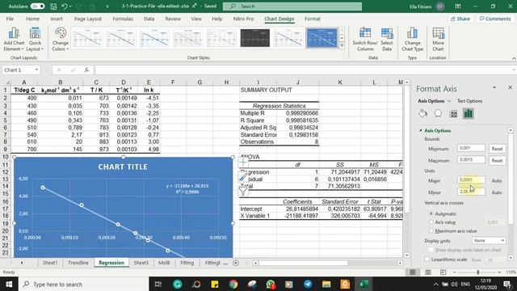517x291 pixels.
Task: Open Customize Quick Access Toolbar dropdown
Action: pos(107,6)
